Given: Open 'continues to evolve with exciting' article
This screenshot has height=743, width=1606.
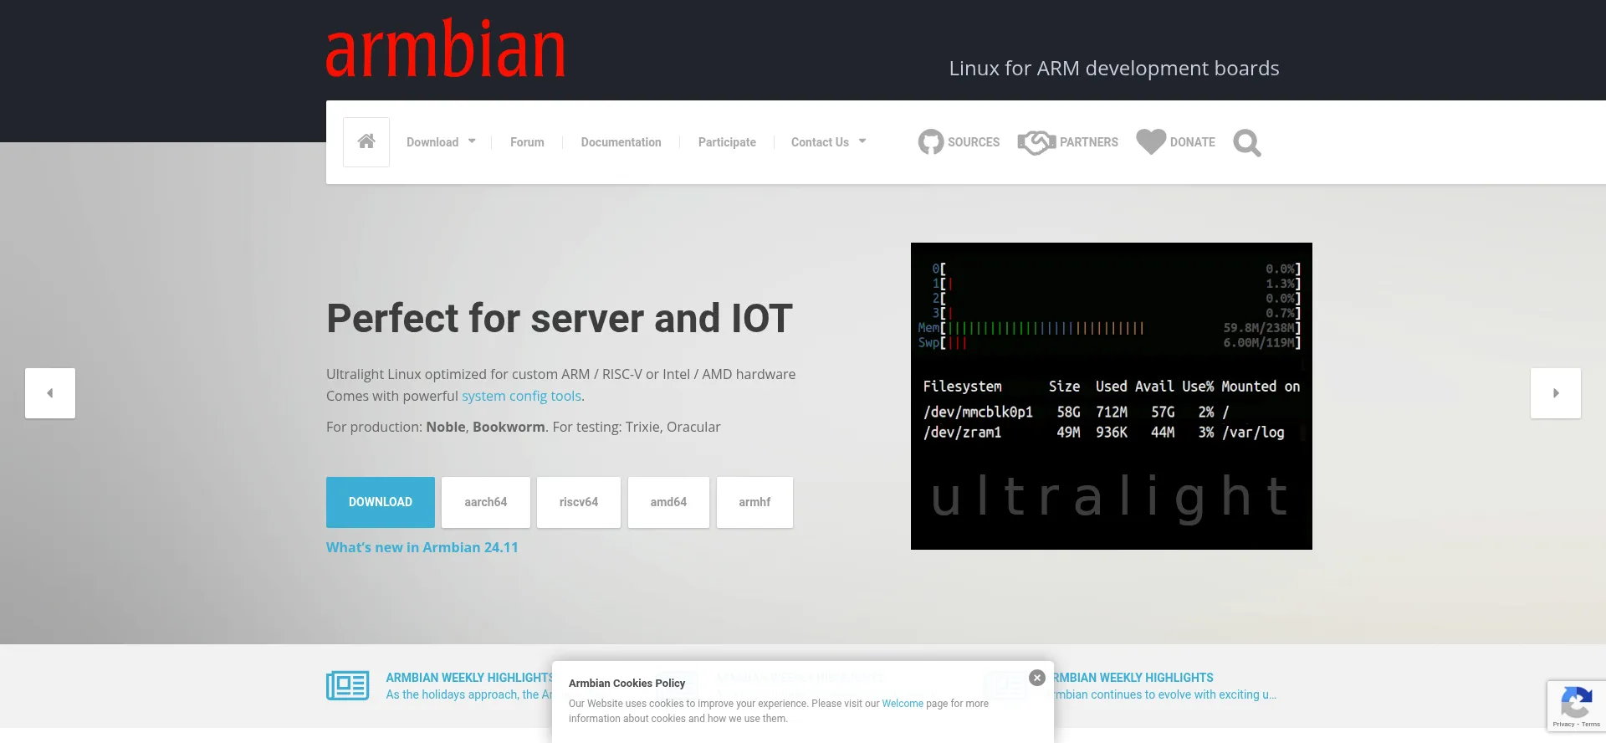Looking at the screenshot, I should pos(1165,694).
